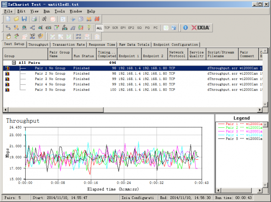Click the checkered flag with pencil icon
271x202 pixels.
coord(16,36)
